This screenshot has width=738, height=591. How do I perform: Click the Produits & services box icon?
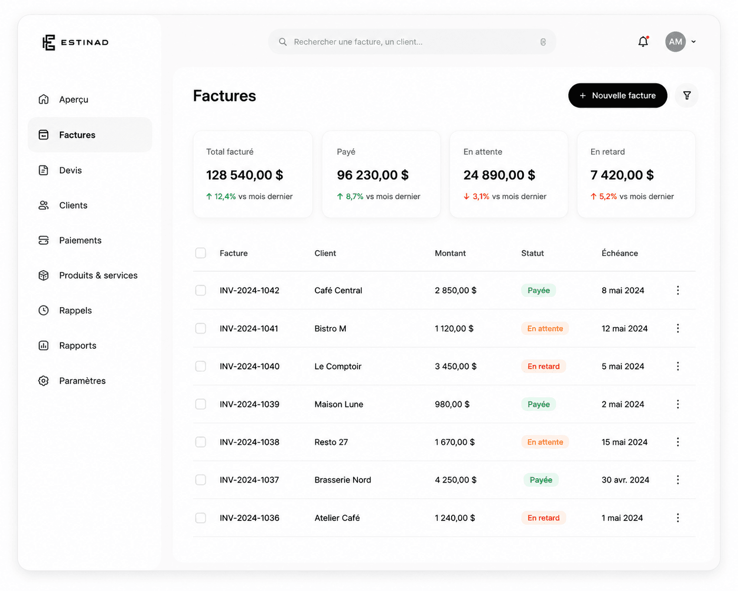coord(44,275)
